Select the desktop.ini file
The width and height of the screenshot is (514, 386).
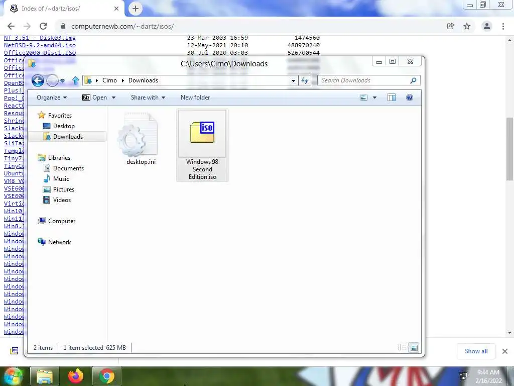141,138
